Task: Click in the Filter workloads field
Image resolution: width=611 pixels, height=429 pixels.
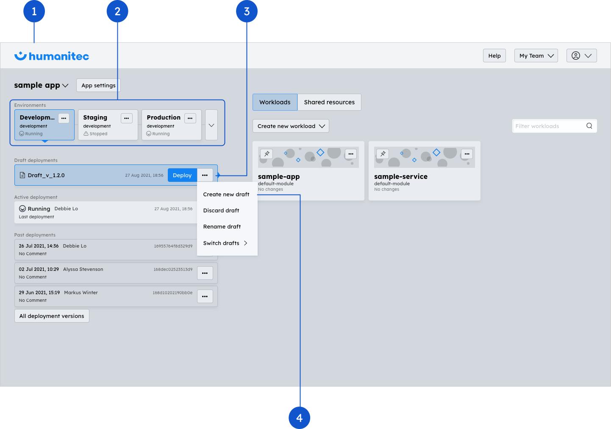Action: click(x=547, y=126)
